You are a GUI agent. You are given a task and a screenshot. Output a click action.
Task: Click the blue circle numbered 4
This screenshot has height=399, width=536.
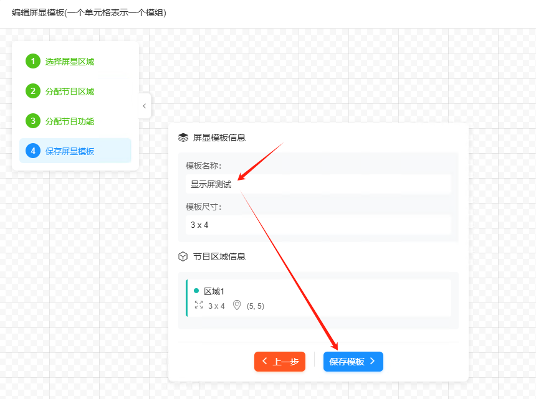click(33, 151)
